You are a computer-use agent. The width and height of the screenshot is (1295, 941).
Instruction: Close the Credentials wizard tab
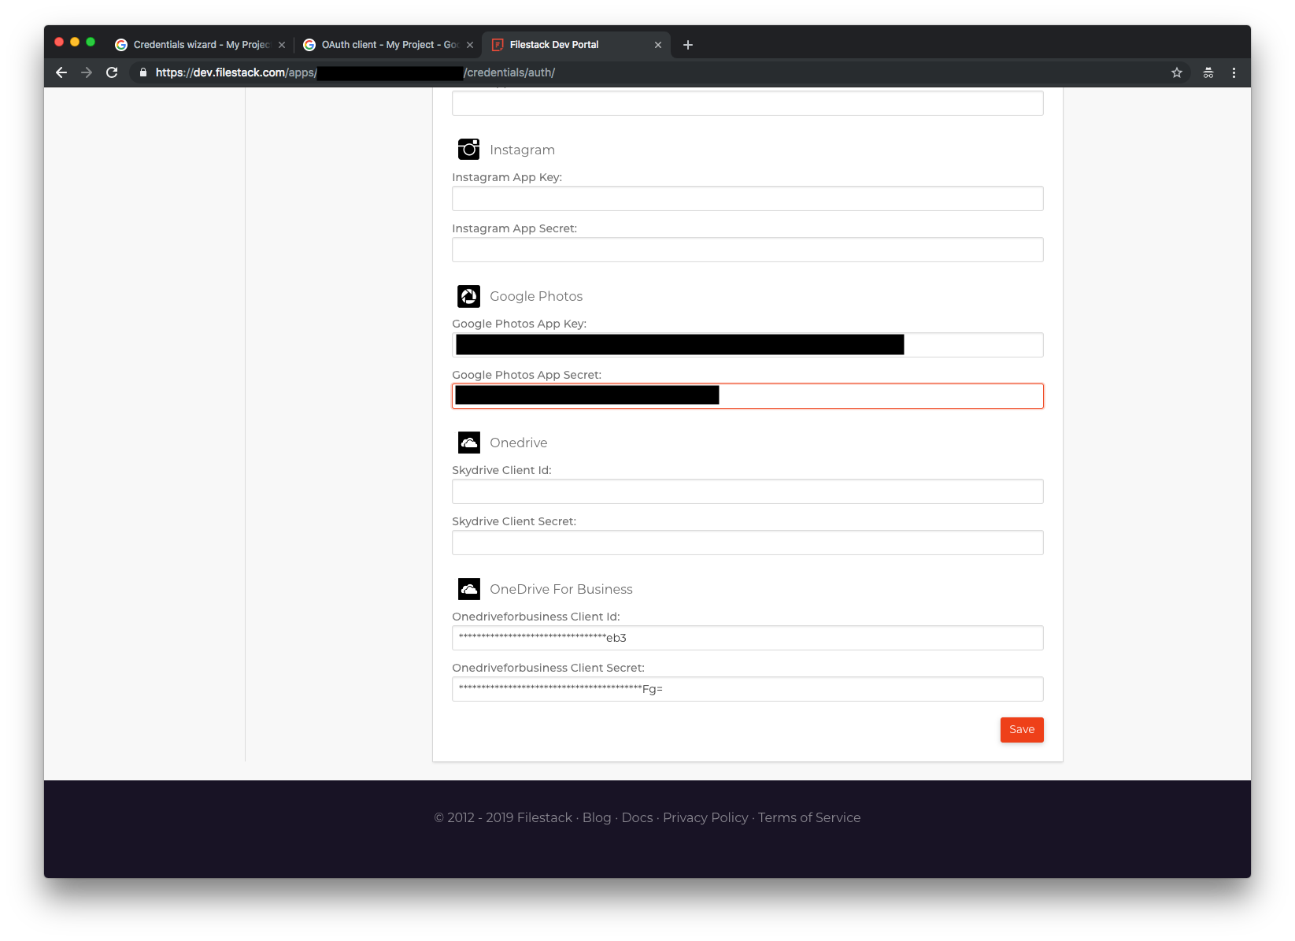282,45
